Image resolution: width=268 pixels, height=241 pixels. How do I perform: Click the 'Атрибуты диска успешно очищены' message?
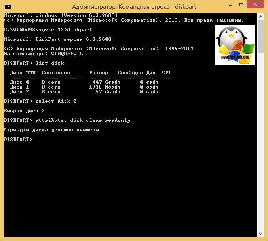[x=53, y=130]
